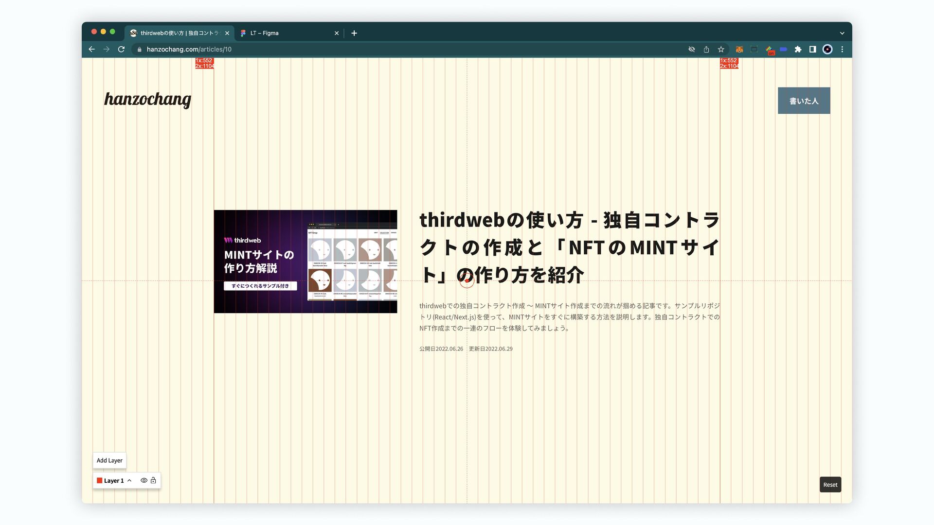This screenshot has width=934, height=525.
Task: Click the address bar URL hanzochang.com/articles/10
Action: [189, 49]
